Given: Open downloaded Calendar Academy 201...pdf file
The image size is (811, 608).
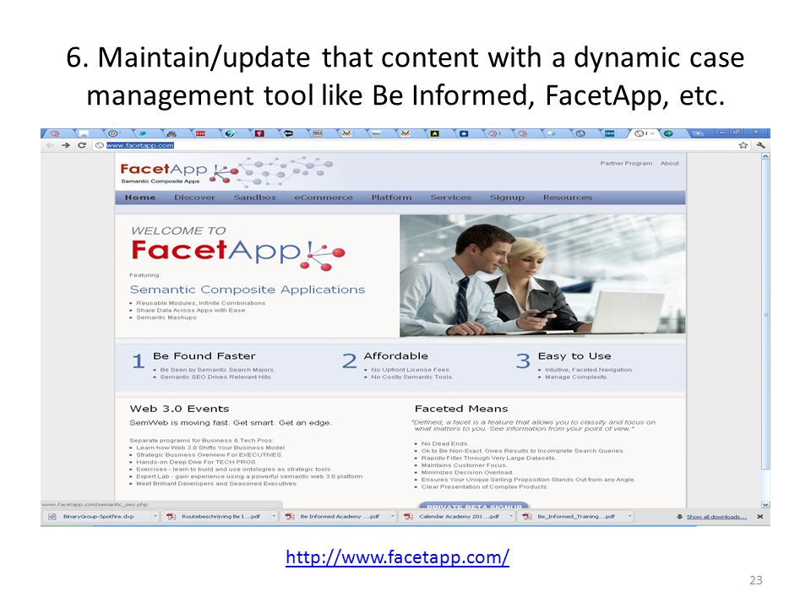Looking at the screenshot, I should point(459,517).
